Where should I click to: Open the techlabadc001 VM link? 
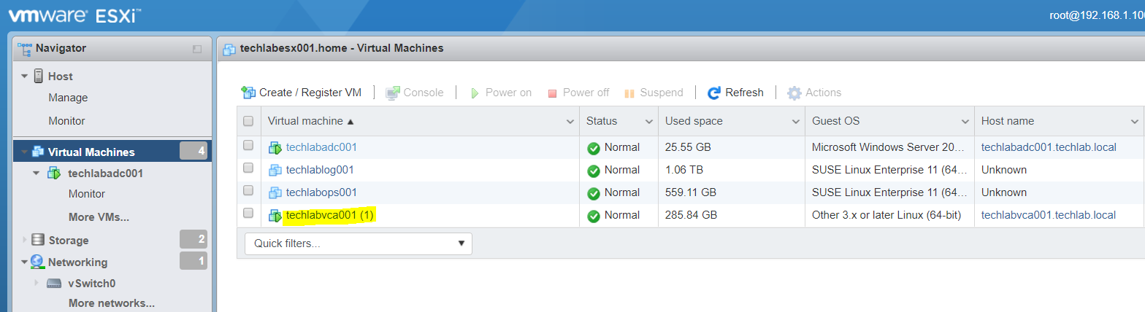click(x=321, y=147)
